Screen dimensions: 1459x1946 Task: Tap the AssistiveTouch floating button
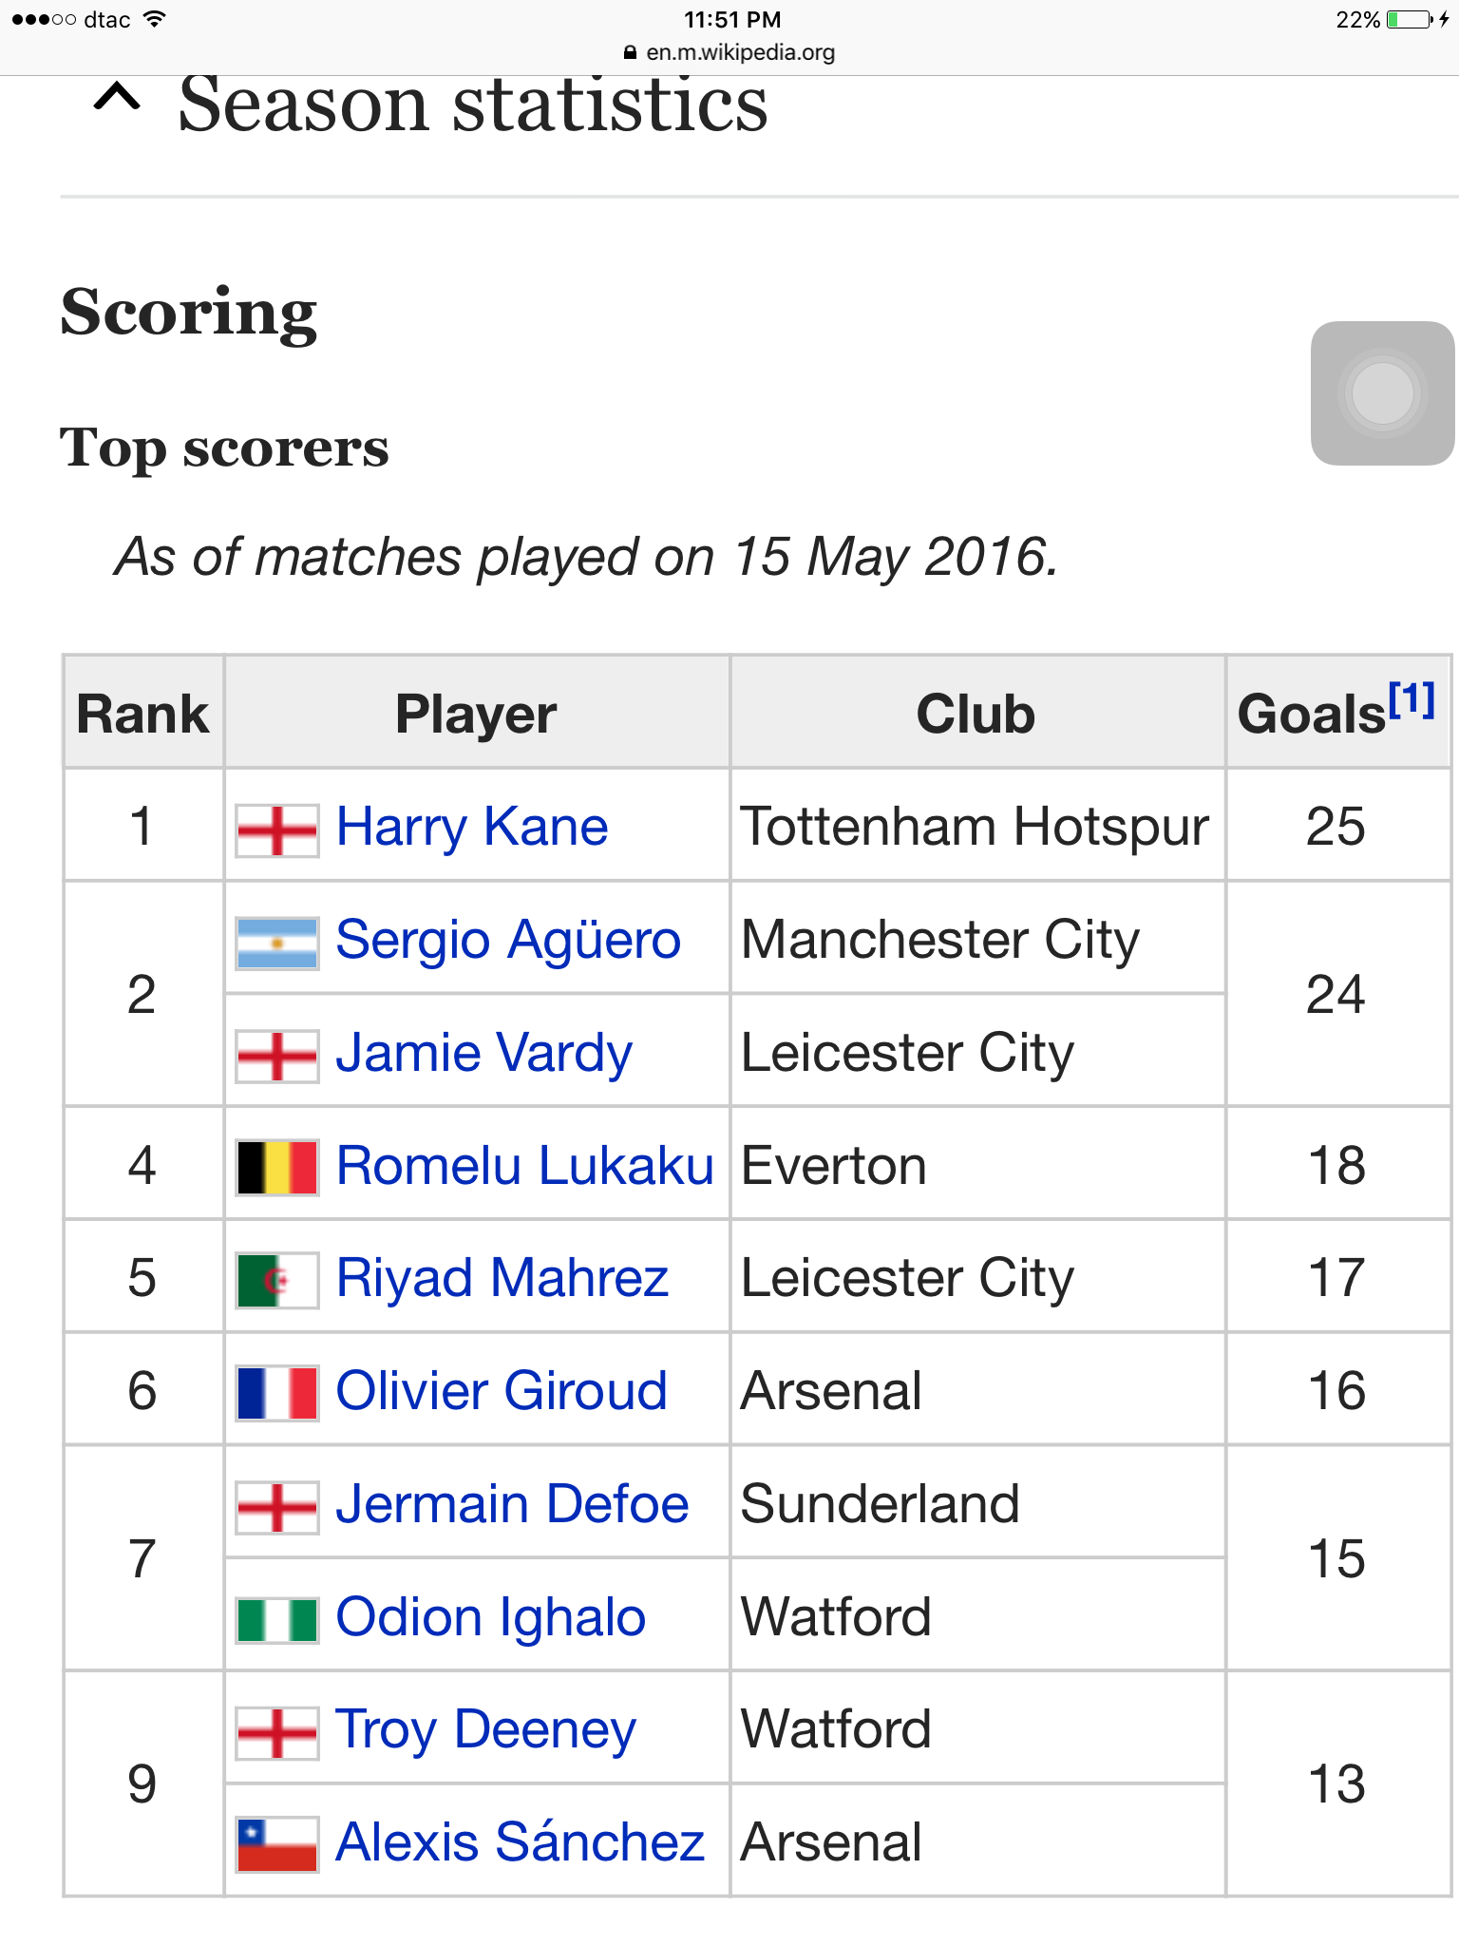(1382, 393)
